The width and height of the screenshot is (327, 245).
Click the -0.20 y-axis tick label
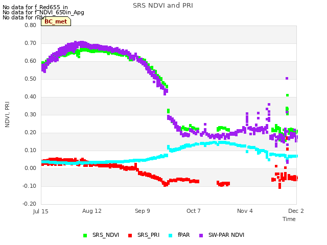click(x=30, y=204)
